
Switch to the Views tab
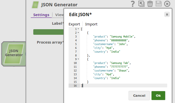tap(59, 15)
